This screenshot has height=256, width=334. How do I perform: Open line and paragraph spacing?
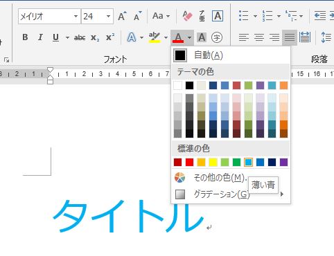click(x=326, y=37)
